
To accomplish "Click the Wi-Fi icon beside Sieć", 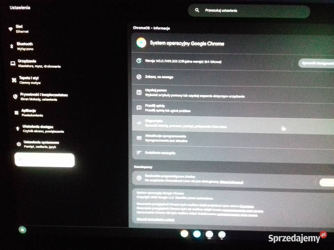I will [x=10, y=29].
